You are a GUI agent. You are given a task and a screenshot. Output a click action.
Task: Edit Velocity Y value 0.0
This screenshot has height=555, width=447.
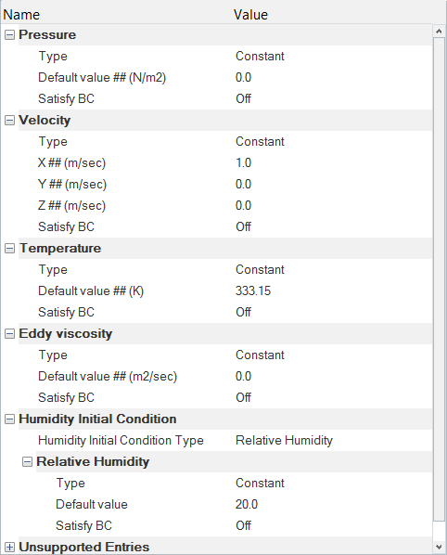coord(243,184)
